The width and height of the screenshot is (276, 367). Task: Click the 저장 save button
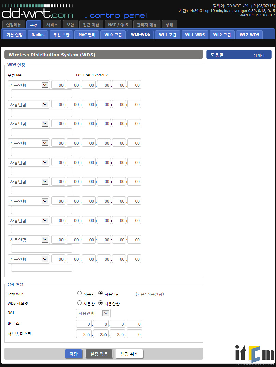[x=73, y=354]
